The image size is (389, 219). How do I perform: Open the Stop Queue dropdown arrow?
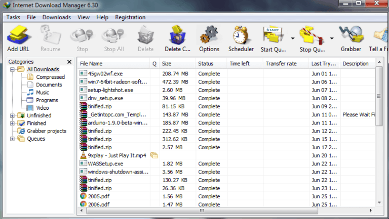click(x=332, y=38)
